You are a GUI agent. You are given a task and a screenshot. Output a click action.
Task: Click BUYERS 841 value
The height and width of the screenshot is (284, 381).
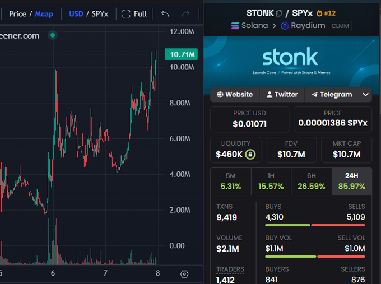click(271, 280)
